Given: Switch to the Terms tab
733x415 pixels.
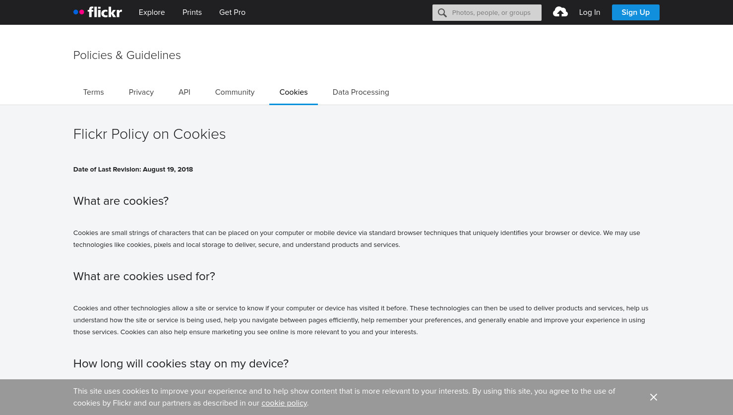Looking at the screenshot, I should pos(94,92).
